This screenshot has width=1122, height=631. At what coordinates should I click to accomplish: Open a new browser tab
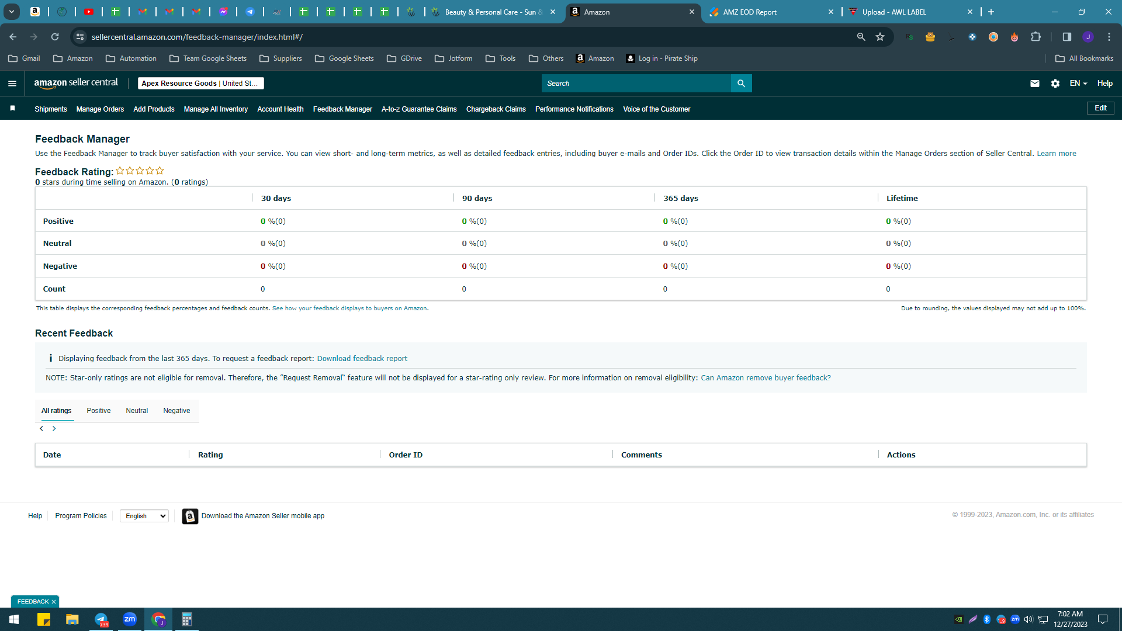pyautogui.click(x=991, y=12)
